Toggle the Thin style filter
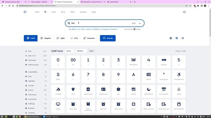The image size is (211, 118). pyautogui.click(x=74, y=38)
